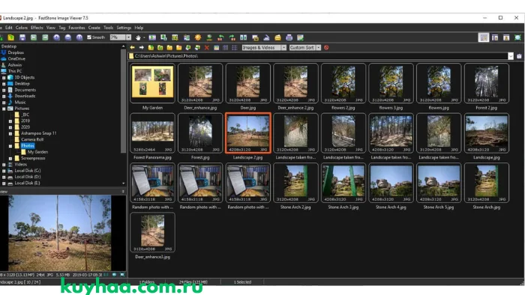This screenshot has width=525, height=295.
Task: Open the Create menu
Action: (94, 28)
